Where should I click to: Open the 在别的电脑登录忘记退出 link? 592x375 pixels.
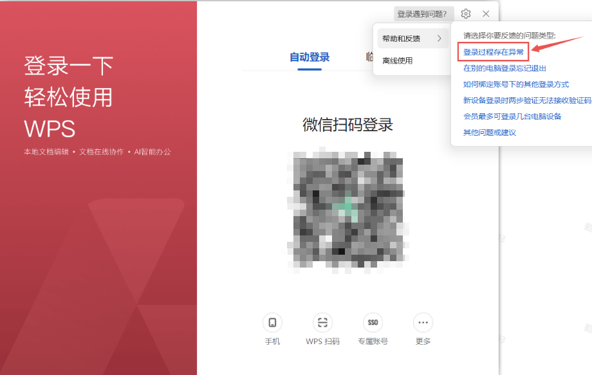coord(504,68)
